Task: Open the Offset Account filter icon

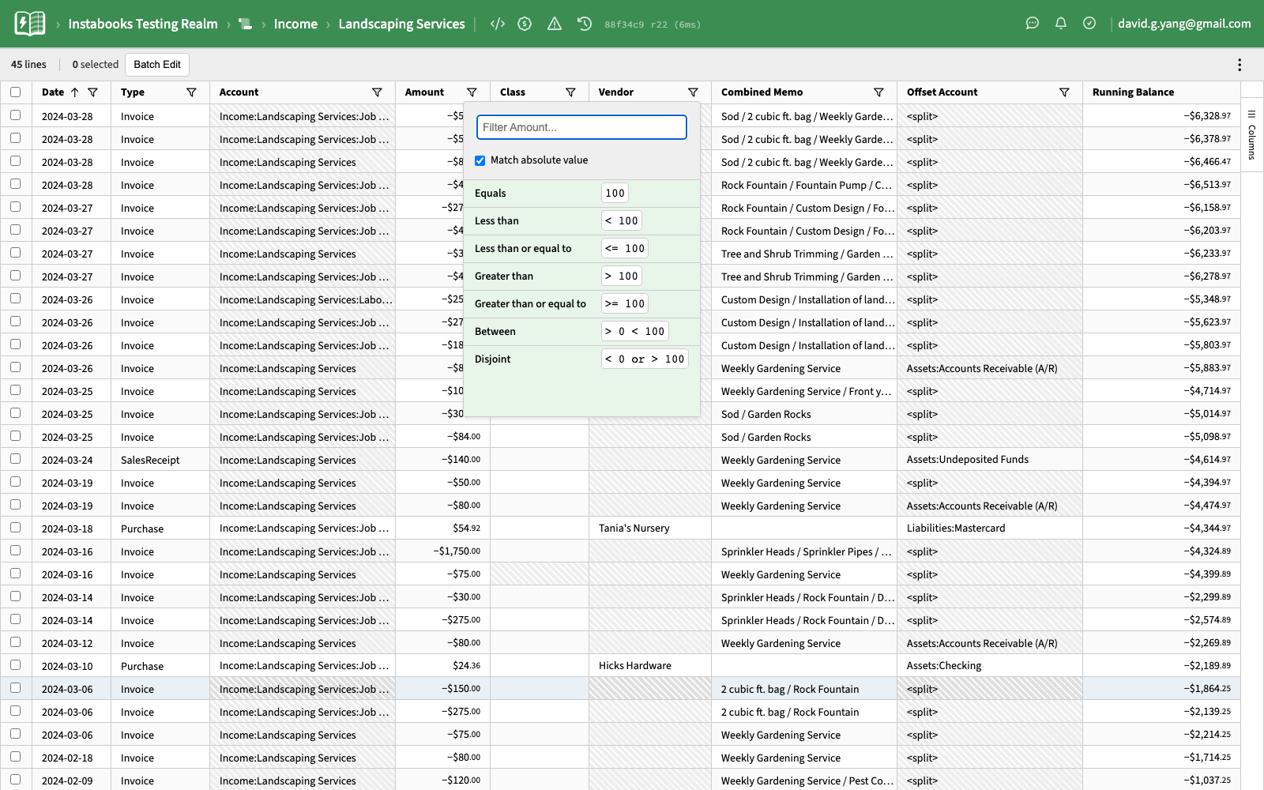Action: 1064,92
